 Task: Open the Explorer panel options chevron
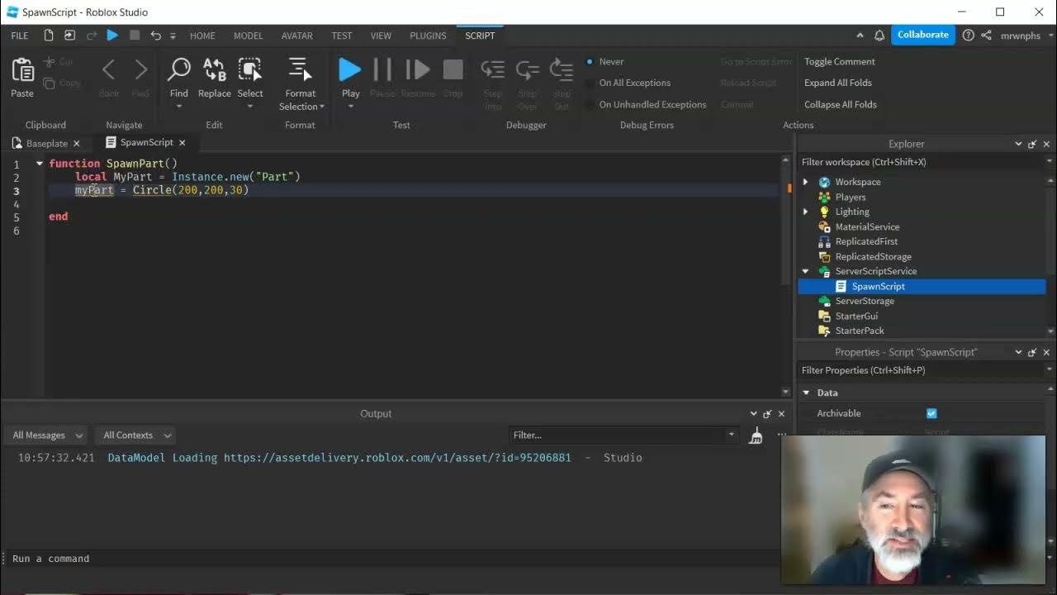point(1018,144)
